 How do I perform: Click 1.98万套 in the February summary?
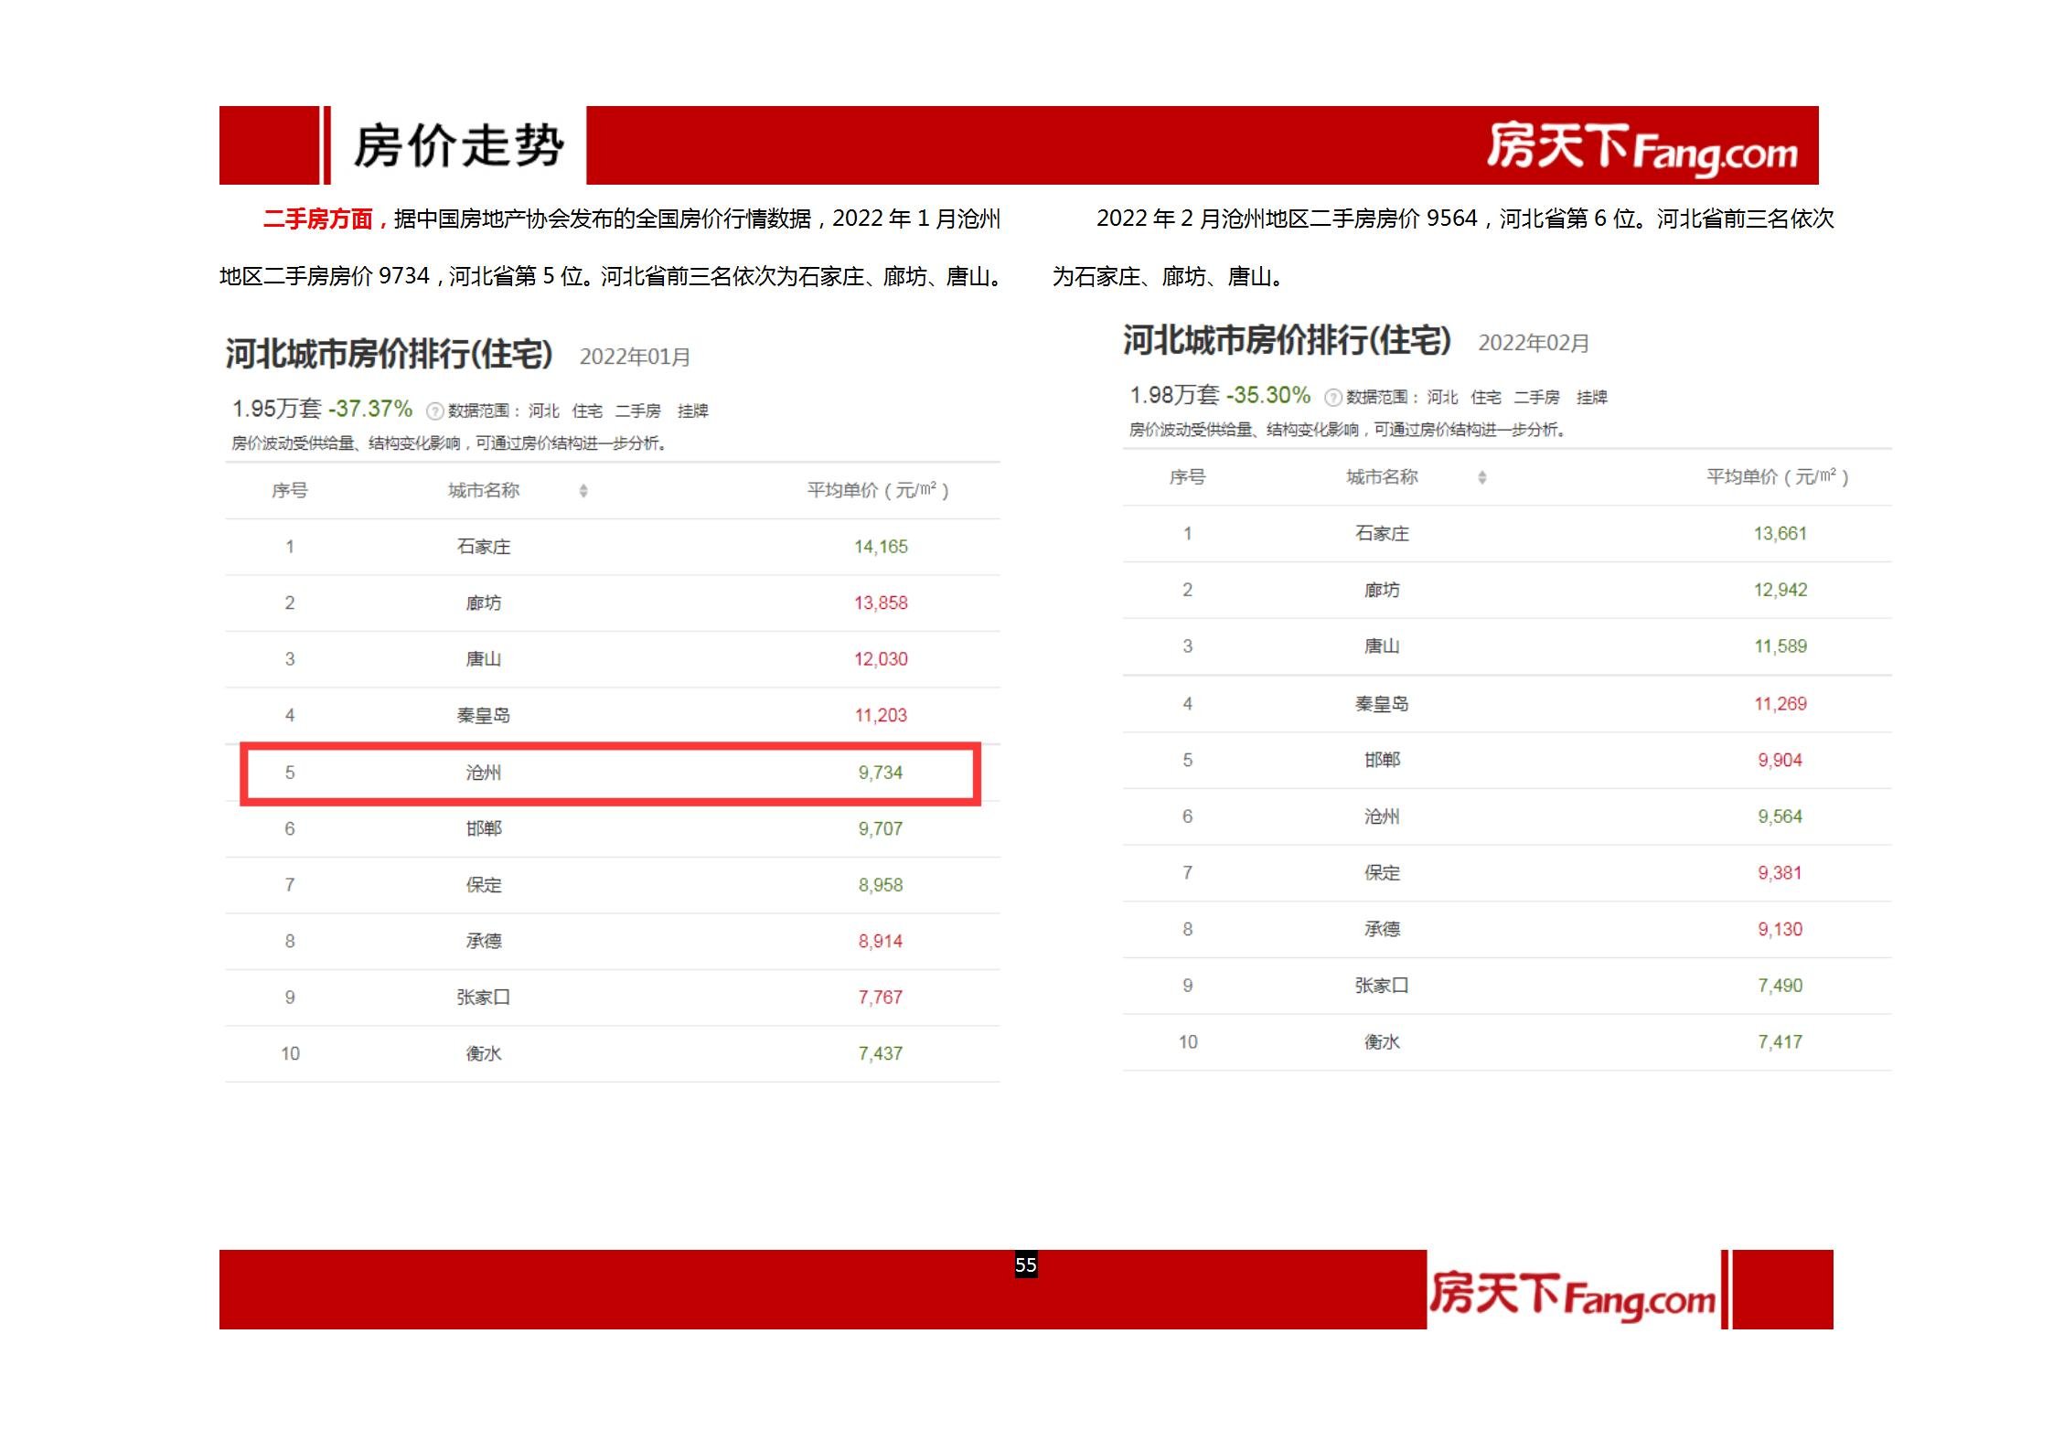pyautogui.click(x=1175, y=395)
